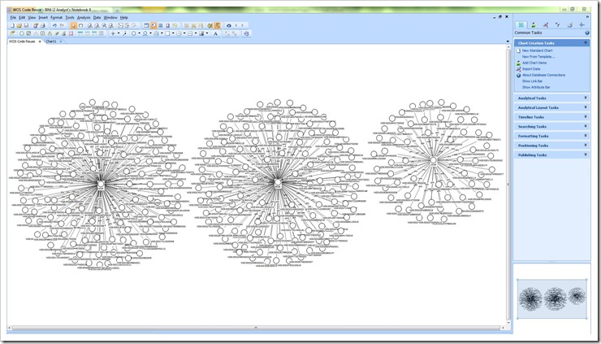Expand the Positioning Tasks section
This screenshot has width=601, height=344.
coord(586,146)
